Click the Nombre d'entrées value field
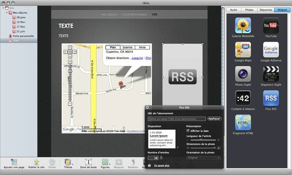The image size is (292, 175). [153, 158]
